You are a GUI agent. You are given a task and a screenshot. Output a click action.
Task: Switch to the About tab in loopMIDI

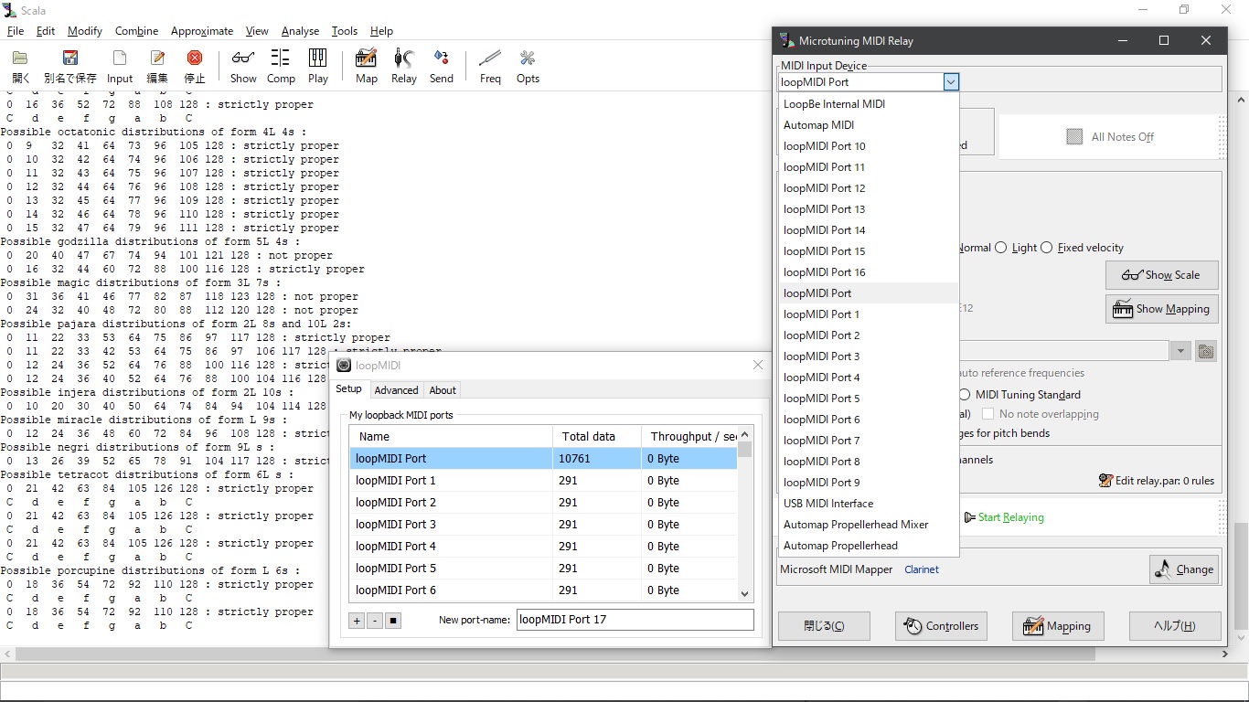pos(443,390)
